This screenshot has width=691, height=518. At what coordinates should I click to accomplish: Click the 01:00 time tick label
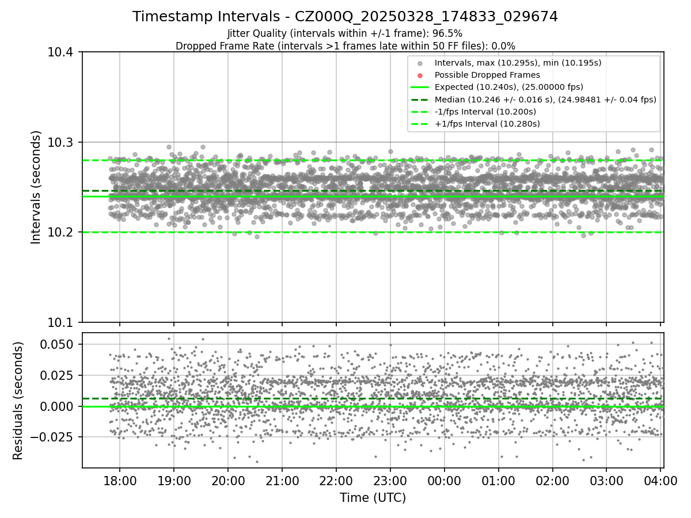[498, 480]
